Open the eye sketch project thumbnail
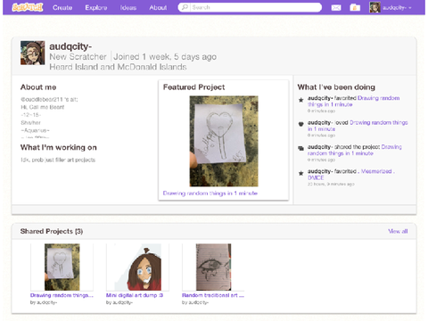The width and height of the screenshot is (428, 321). (x=213, y=267)
